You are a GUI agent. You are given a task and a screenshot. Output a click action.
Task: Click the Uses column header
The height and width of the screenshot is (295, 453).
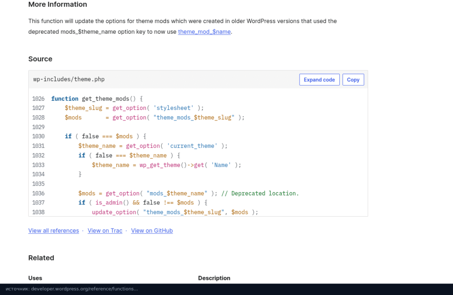(35, 278)
